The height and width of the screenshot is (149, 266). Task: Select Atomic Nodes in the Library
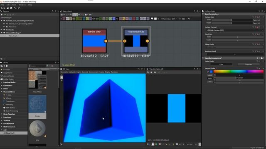point(8,76)
